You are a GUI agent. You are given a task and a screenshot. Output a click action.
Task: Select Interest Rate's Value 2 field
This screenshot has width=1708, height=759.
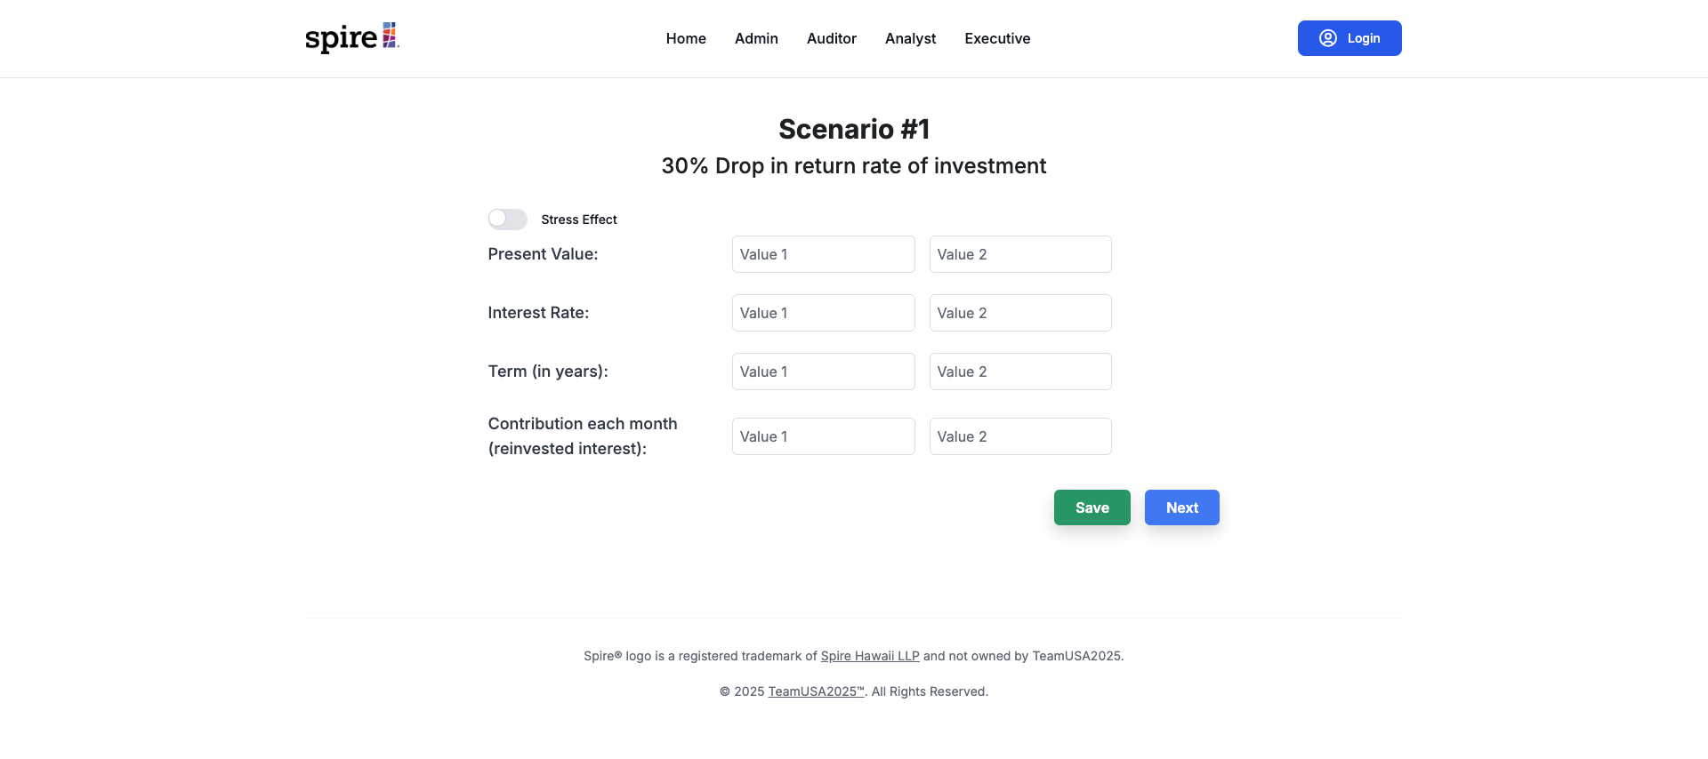click(1020, 313)
